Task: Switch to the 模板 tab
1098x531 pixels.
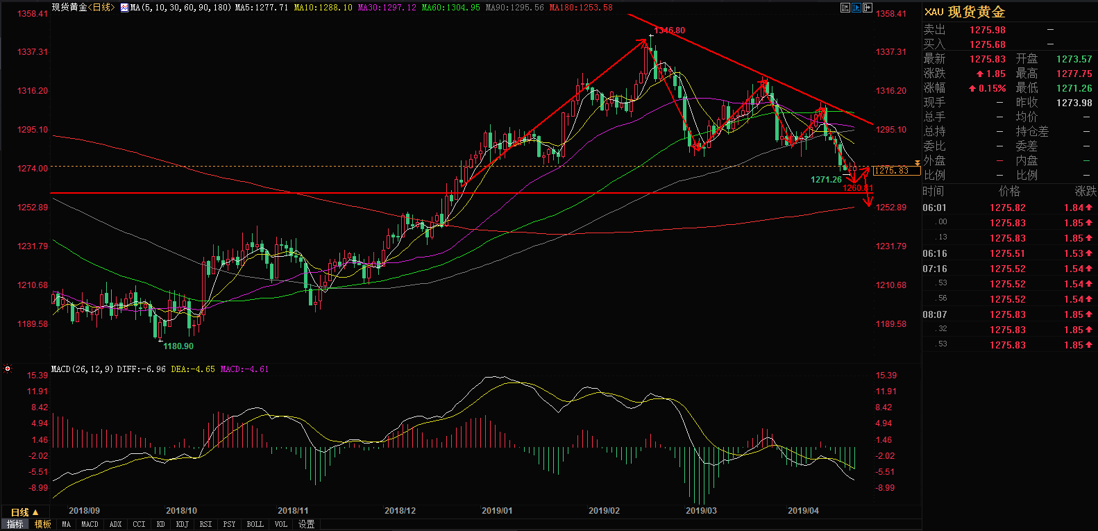Action: [x=43, y=524]
